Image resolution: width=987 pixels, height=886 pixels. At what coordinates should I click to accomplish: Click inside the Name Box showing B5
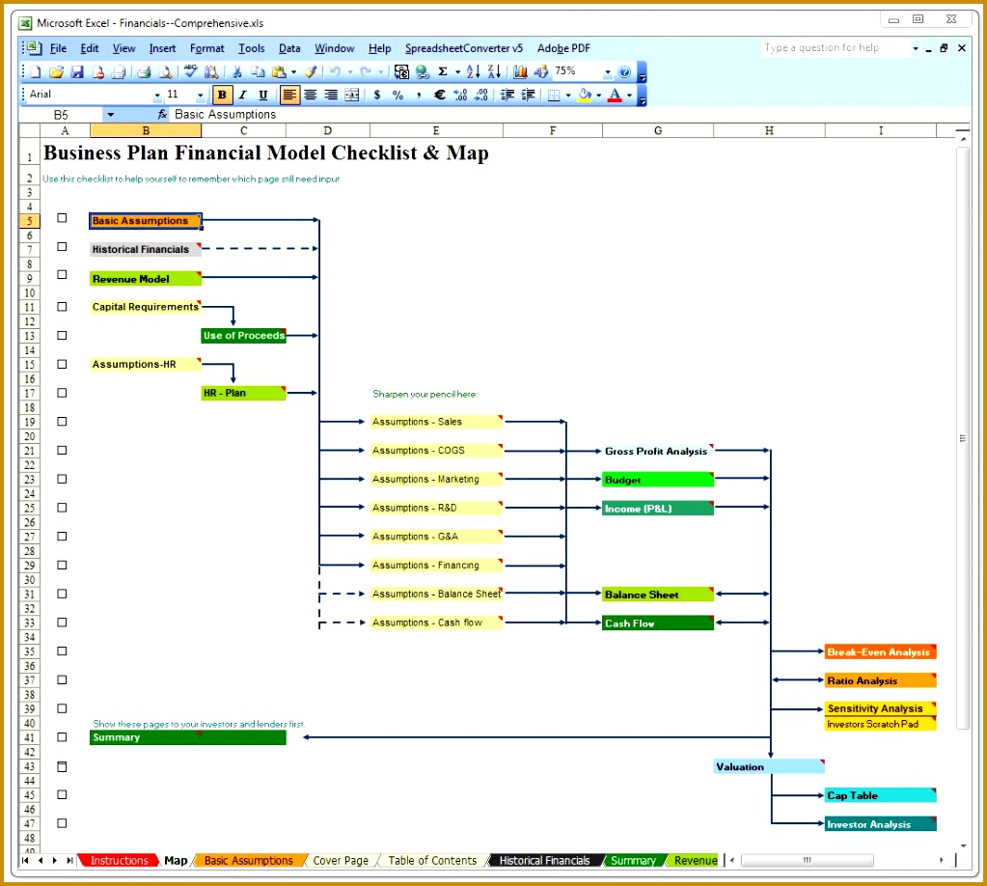click(63, 114)
